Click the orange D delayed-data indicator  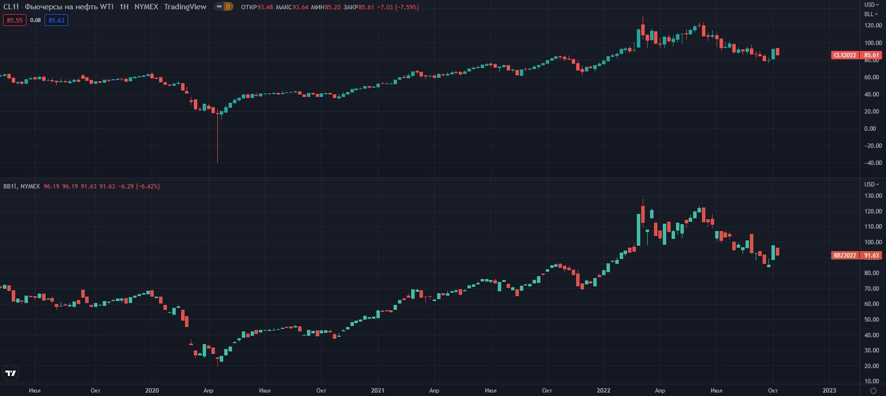[228, 7]
